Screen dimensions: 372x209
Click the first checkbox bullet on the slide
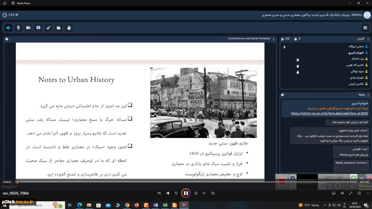(x=130, y=105)
